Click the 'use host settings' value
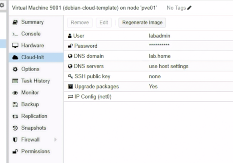This screenshot has width=233, height=163. click(x=169, y=66)
